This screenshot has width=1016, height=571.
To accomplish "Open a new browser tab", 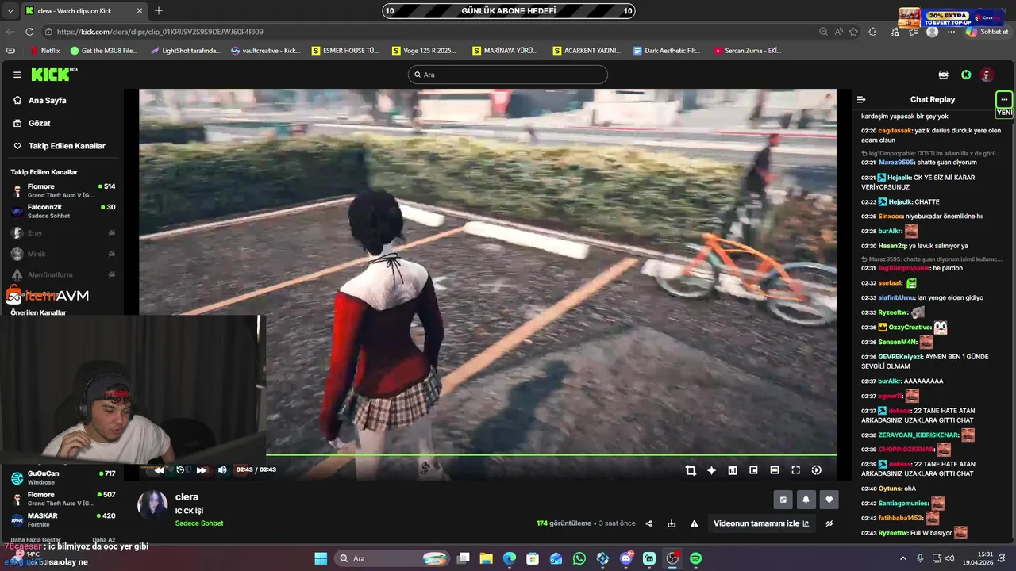I will tap(158, 11).
